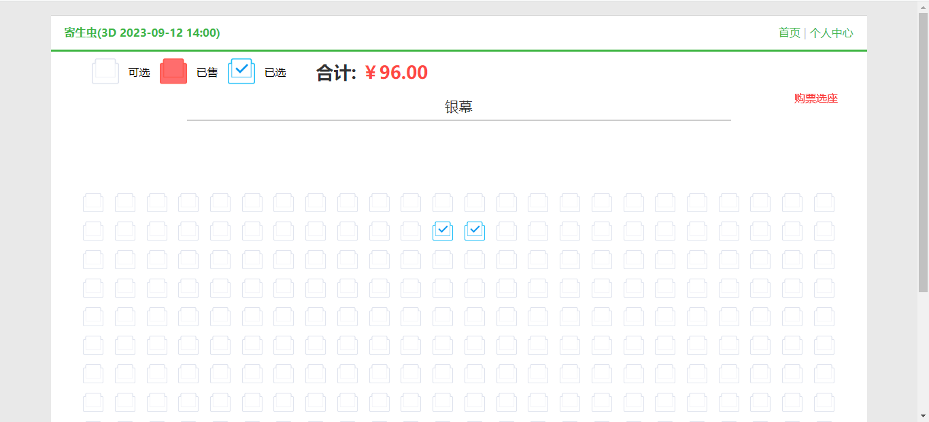Select the last seat in the top row
929x422 pixels.
[x=824, y=202]
